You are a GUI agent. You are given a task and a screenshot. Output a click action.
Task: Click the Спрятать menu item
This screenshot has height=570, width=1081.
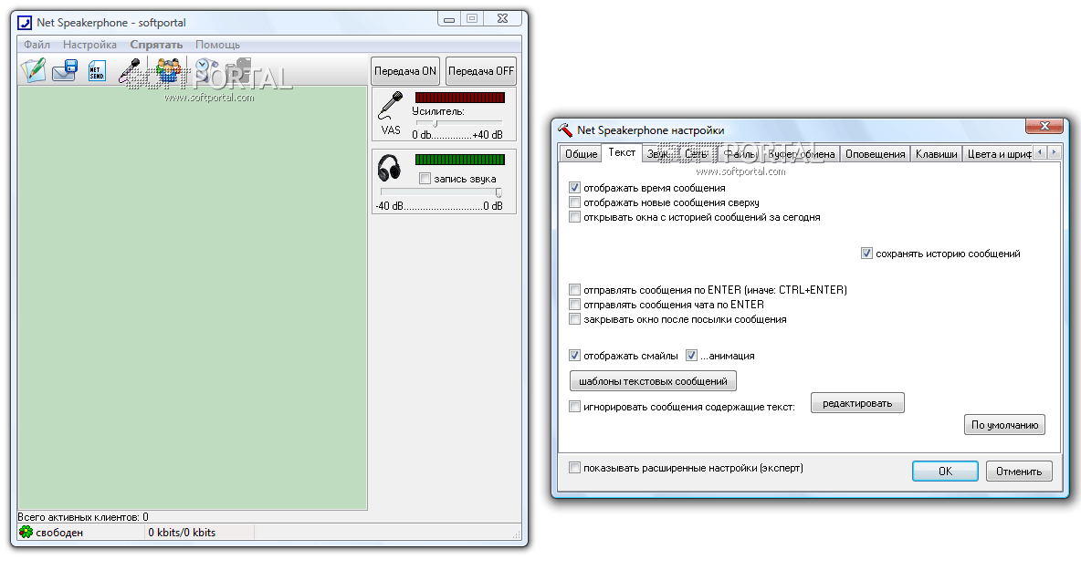pos(156,45)
